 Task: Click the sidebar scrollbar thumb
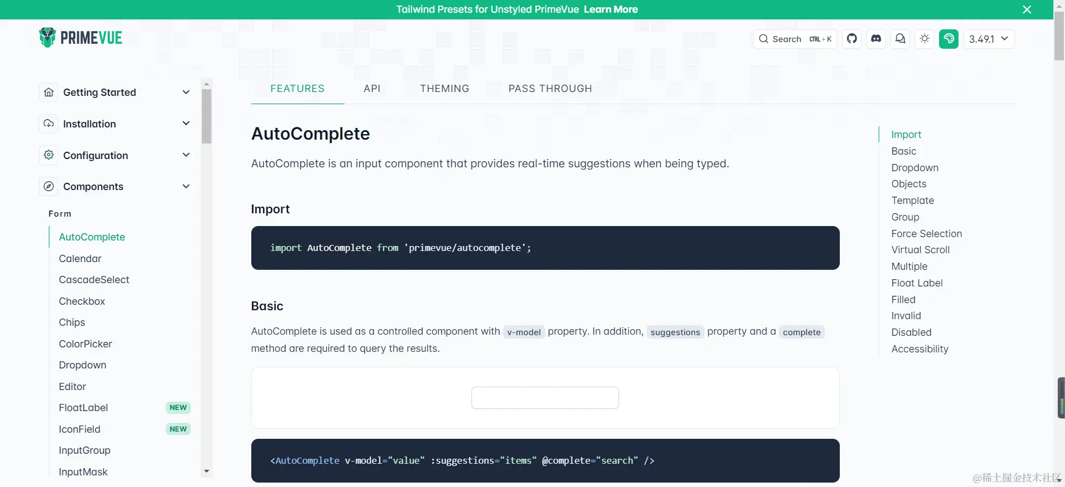(206, 116)
